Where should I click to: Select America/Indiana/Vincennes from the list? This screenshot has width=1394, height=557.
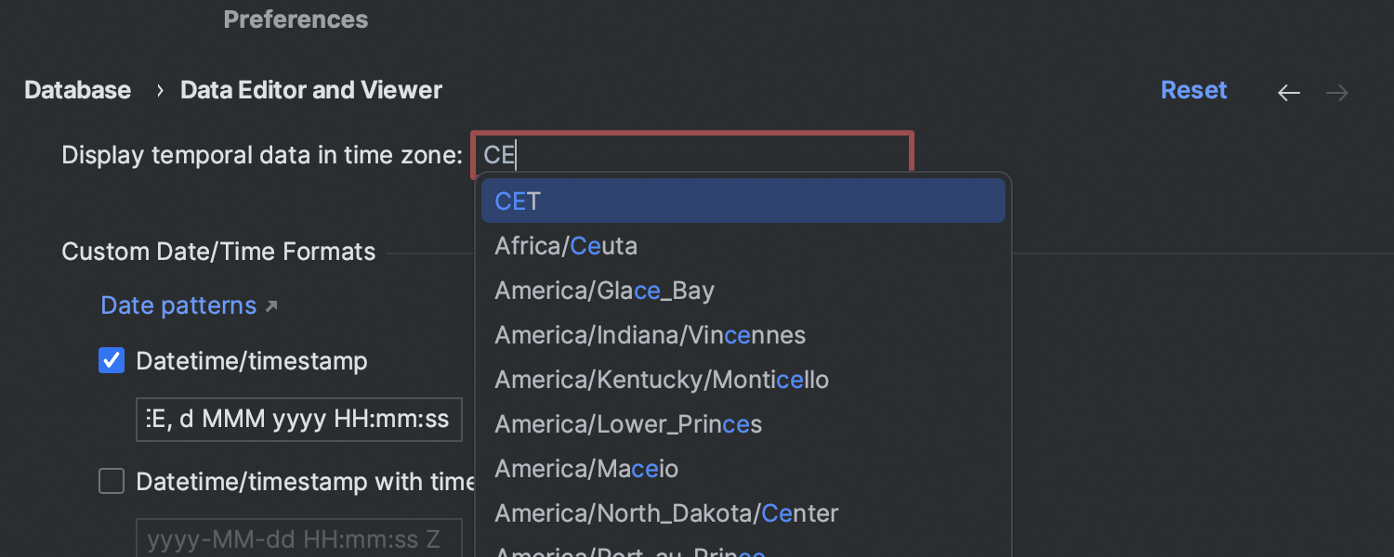pos(743,335)
